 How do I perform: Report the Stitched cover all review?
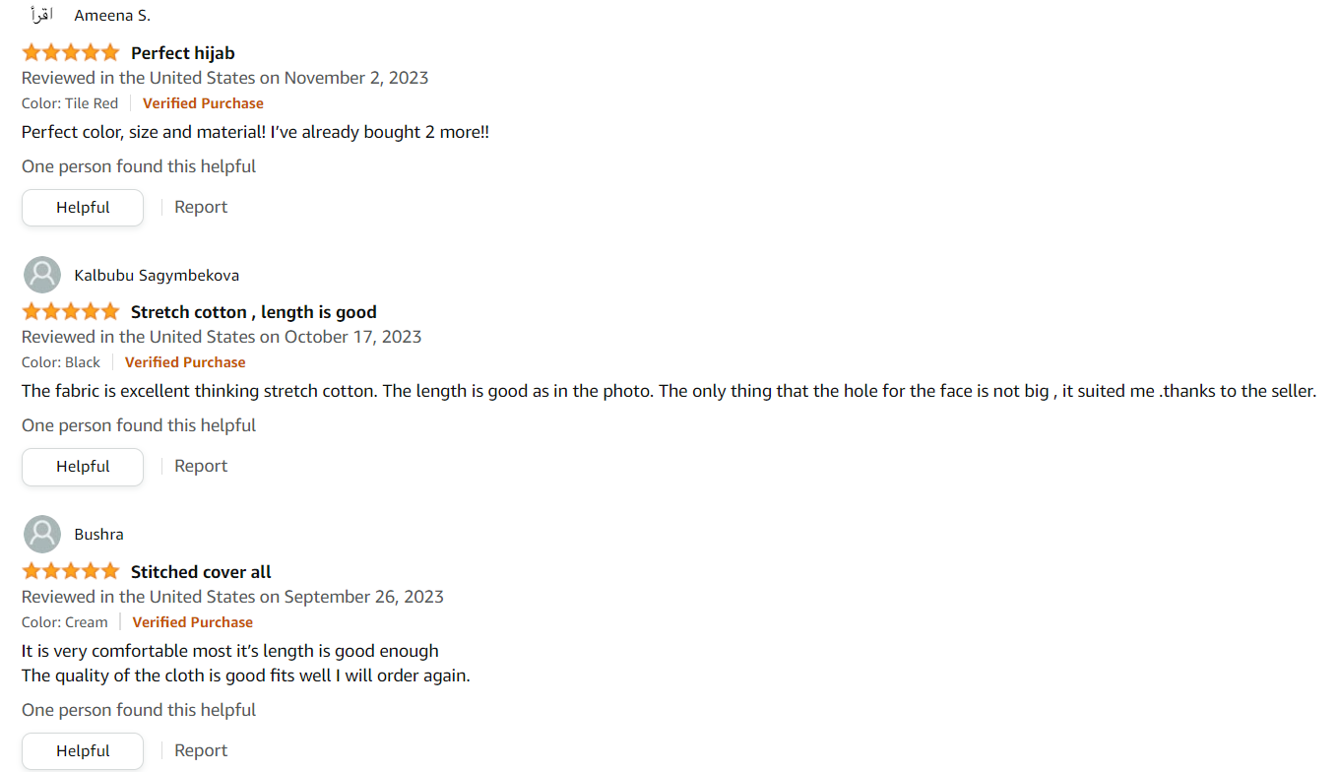tap(201, 750)
